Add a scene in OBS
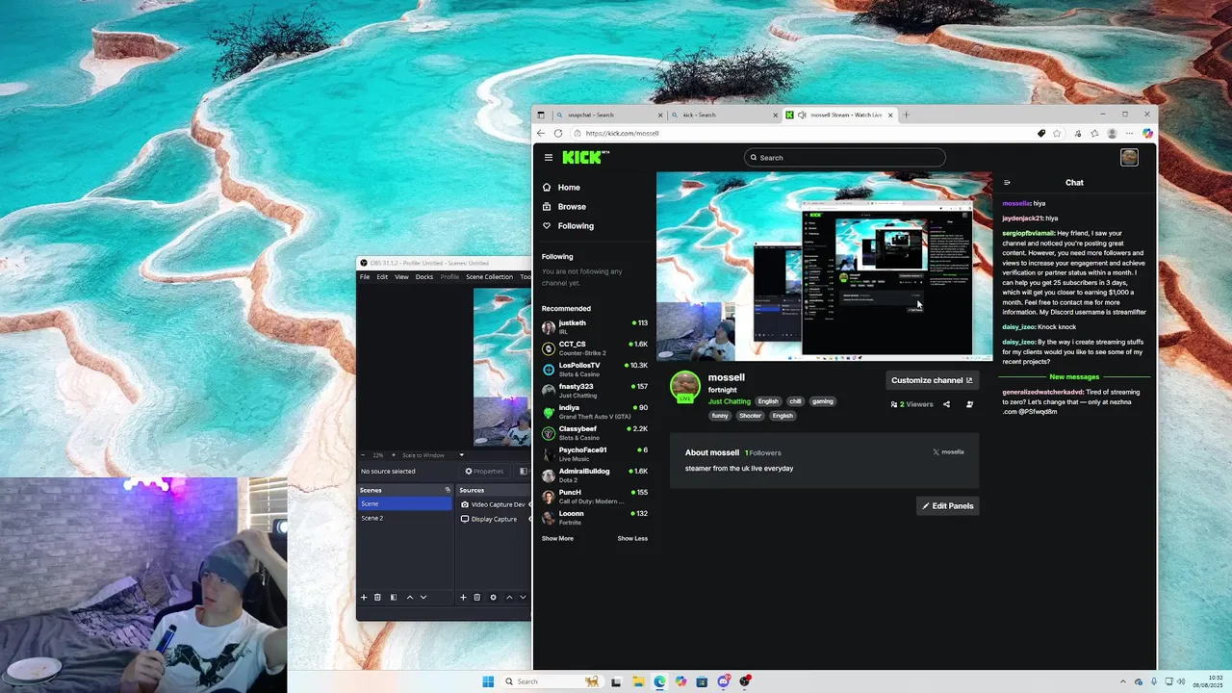This screenshot has height=693, width=1232. [x=364, y=597]
